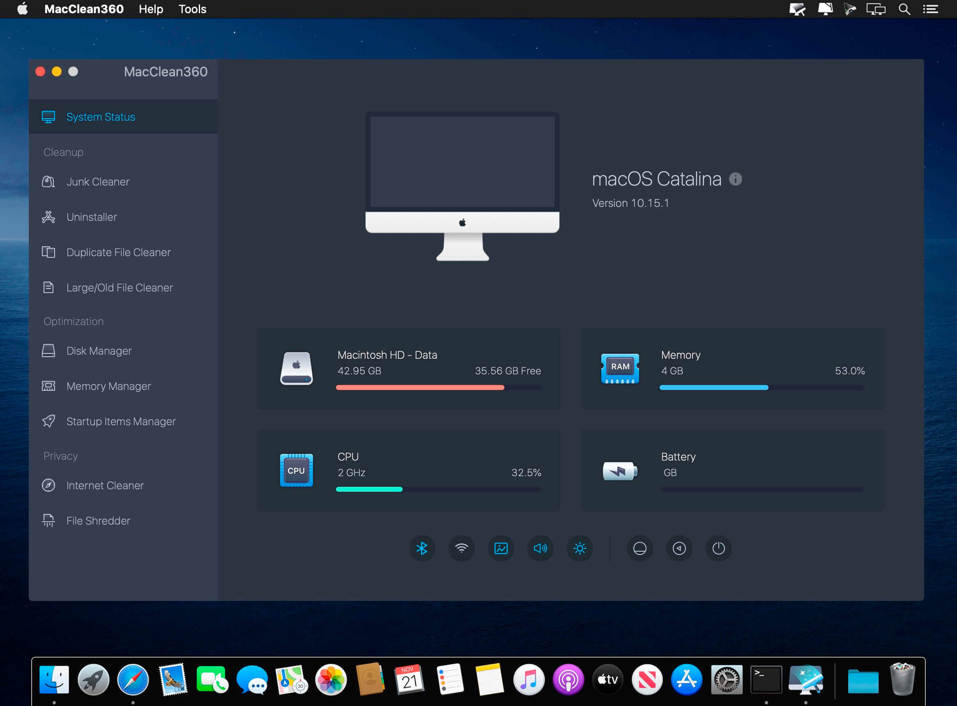Screen dimensions: 957x706
Task: Select Duplicate File Cleaner
Action: tap(118, 252)
